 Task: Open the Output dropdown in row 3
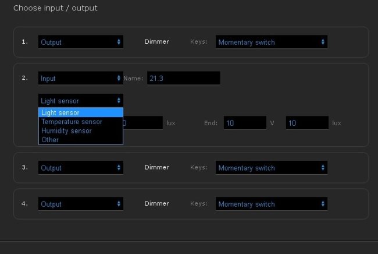[81, 168]
